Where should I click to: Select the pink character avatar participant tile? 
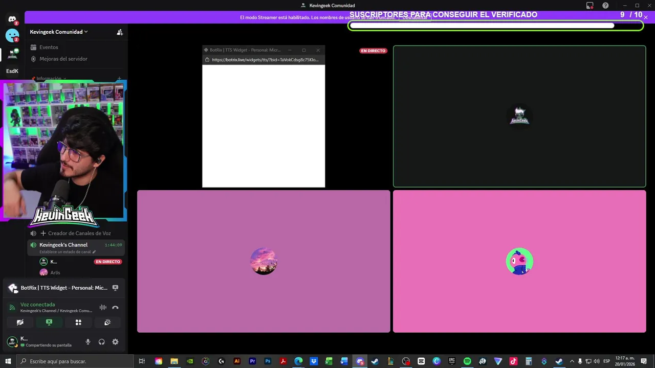(x=519, y=261)
